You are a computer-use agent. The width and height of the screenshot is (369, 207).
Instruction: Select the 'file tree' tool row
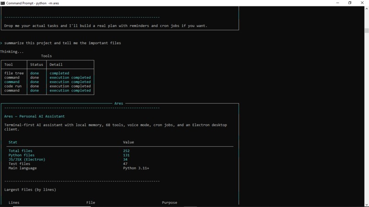pyautogui.click(x=48, y=73)
